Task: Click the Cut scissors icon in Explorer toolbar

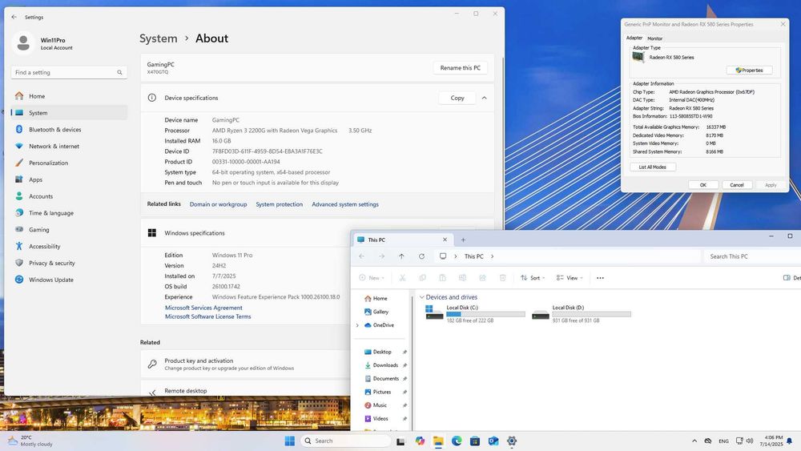Action: point(403,278)
